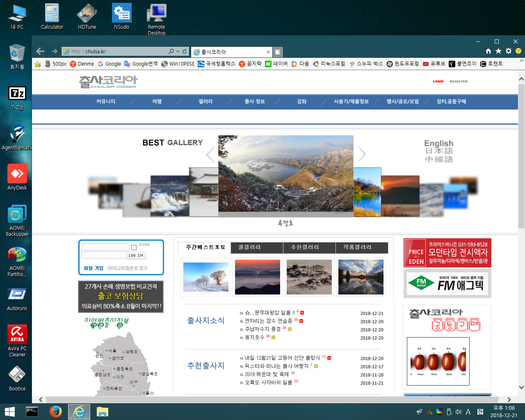Open 커뮤니티 menu
The width and height of the screenshot is (525, 420).
point(106,102)
